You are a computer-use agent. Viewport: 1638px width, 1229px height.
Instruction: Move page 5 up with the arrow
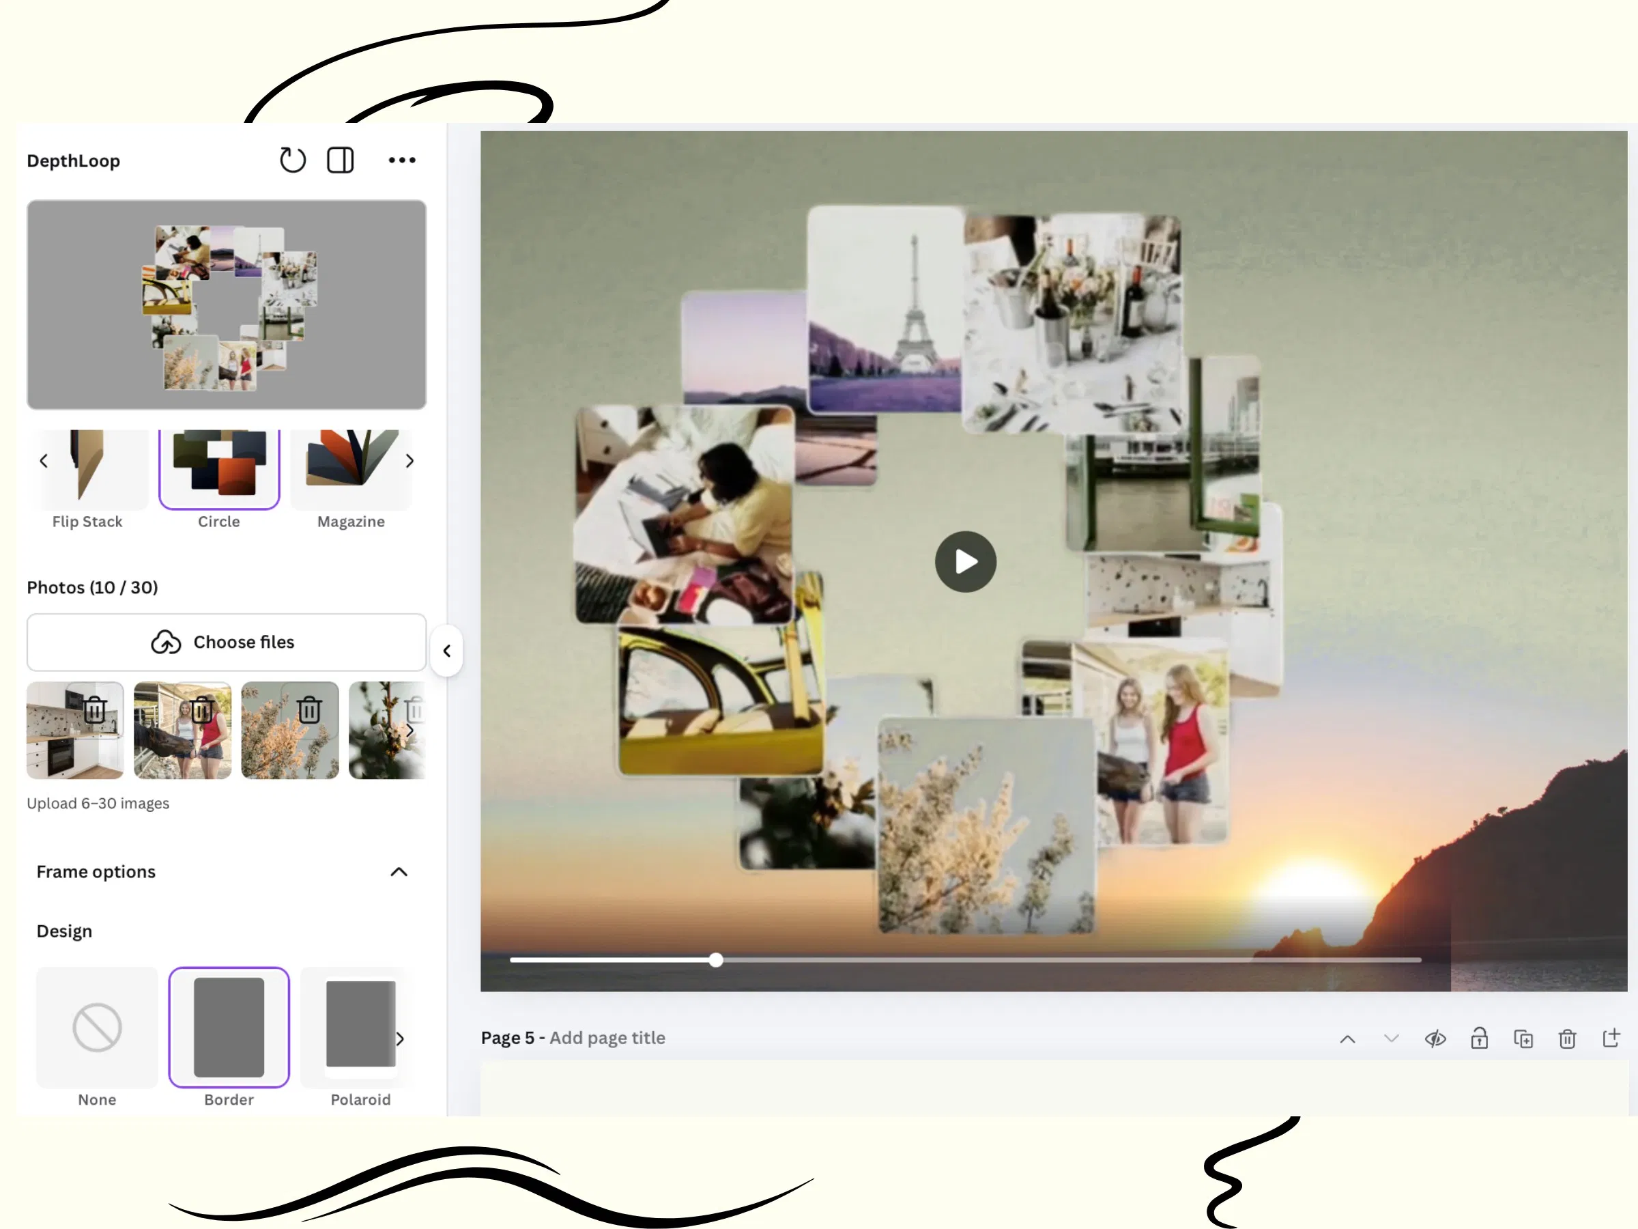(x=1348, y=1039)
